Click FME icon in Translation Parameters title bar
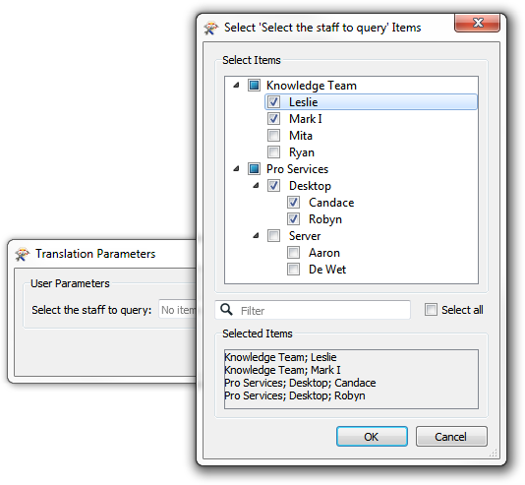This screenshot has height=485, width=525. [22, 254]
